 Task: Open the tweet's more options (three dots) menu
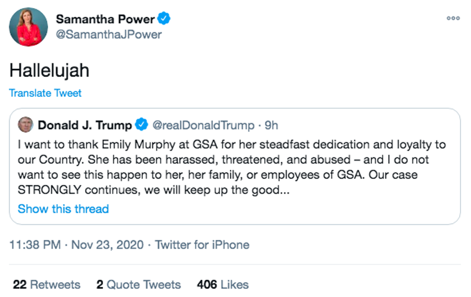pyautogui.click(x=453, y=18)
